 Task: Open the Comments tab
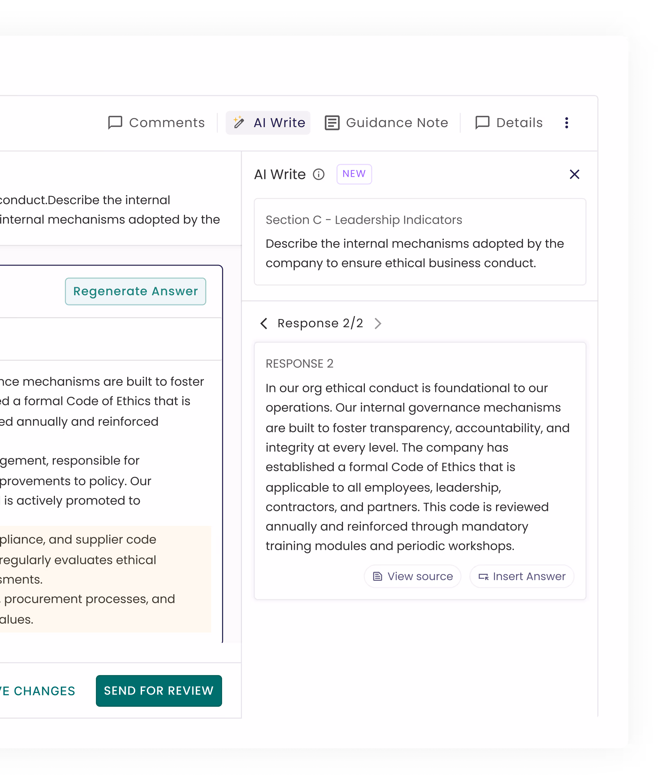click(156, 123)
